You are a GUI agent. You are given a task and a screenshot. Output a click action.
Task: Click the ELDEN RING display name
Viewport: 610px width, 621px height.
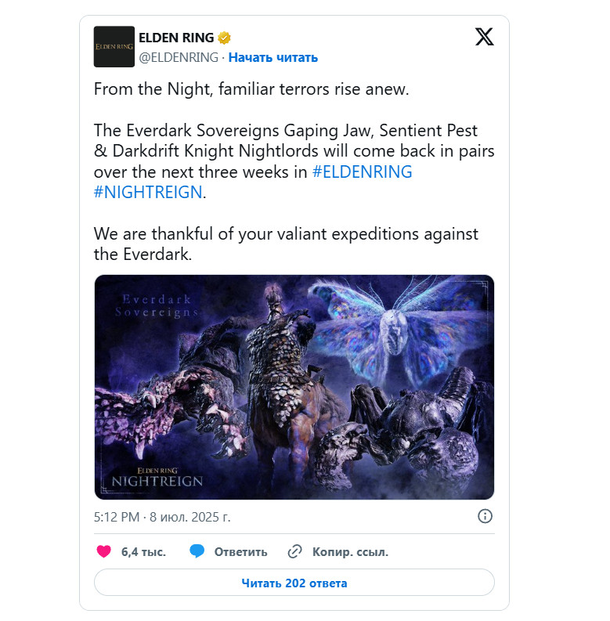tap(176, 38)
